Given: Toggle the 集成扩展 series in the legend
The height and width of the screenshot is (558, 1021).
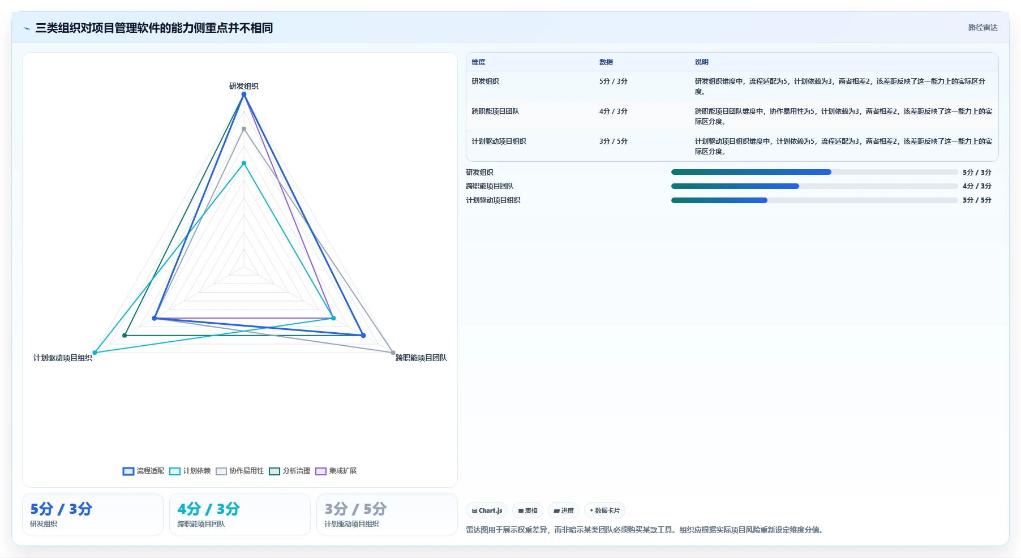Looking at the screenshot, I should tap(336, 471).
